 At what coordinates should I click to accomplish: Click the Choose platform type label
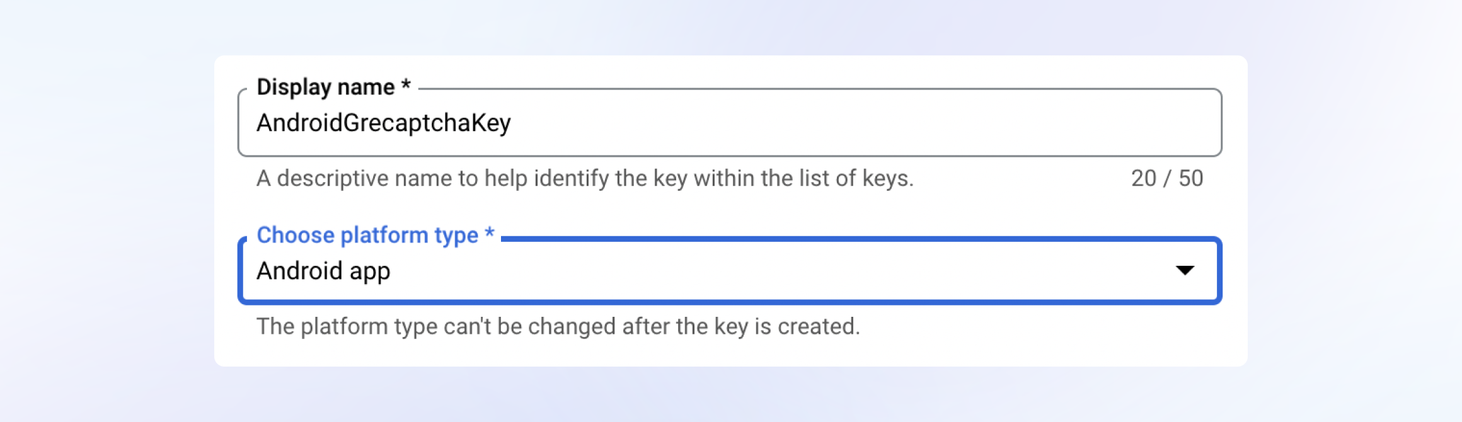coord(367,235)
